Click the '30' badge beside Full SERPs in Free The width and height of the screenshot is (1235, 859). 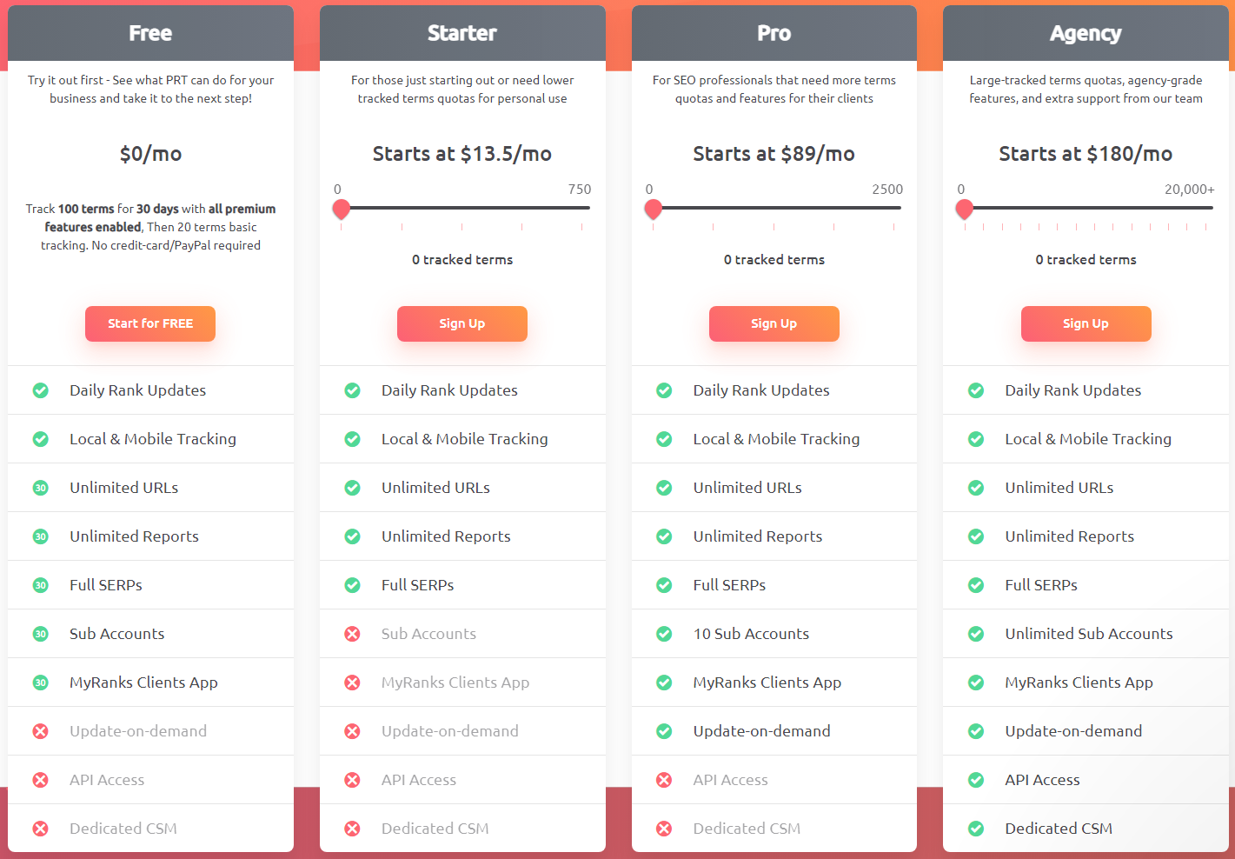coord(40,585)
